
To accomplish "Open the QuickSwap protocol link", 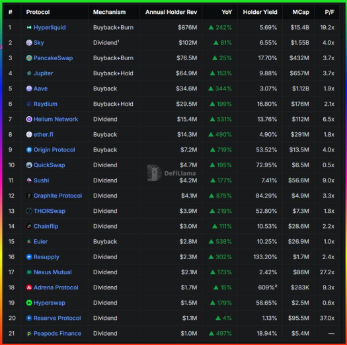I will [50, 165].
